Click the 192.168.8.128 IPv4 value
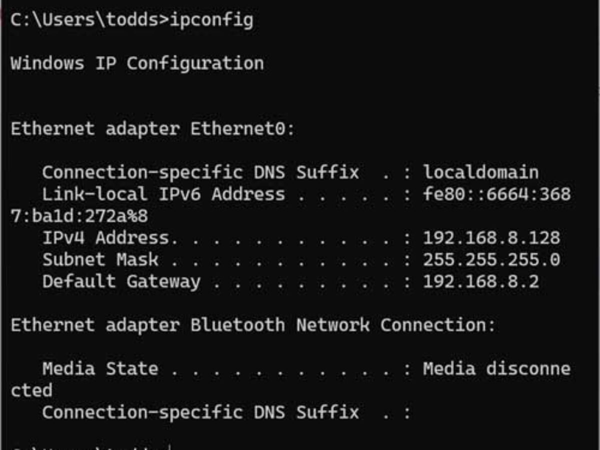The width and height of the screenshot is (600, 450). pyautogui.click(x=491, y=238)
